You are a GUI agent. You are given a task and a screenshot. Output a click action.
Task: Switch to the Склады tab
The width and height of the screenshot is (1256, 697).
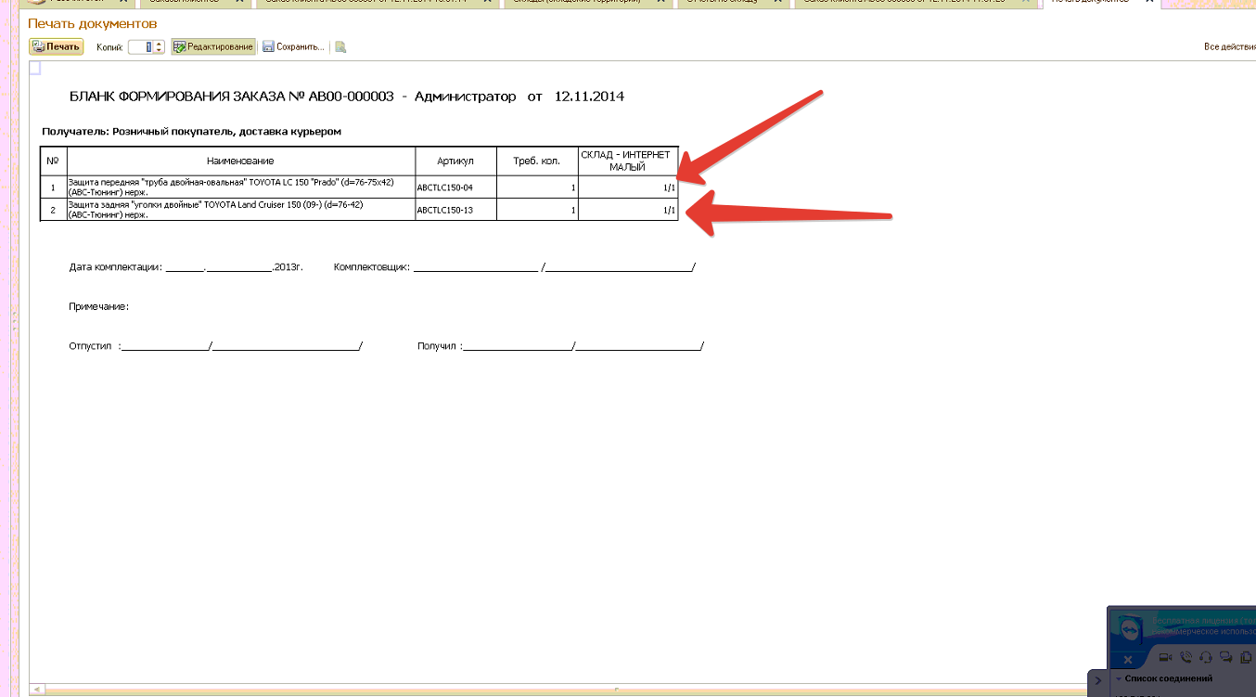[577, 2]
